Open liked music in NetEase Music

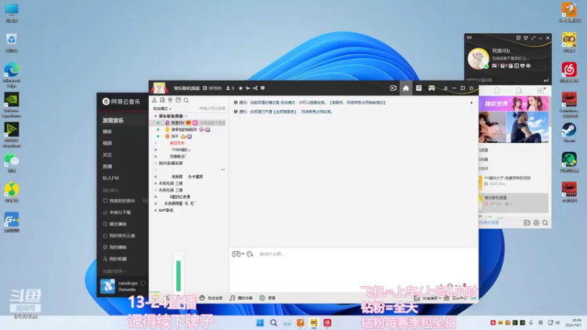[x=119, y=201]
